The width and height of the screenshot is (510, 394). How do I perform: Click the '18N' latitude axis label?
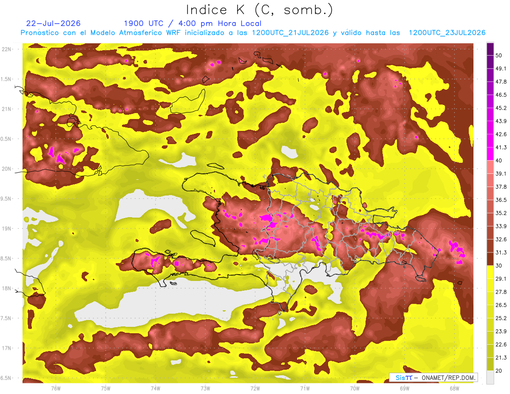click(6, 289)
